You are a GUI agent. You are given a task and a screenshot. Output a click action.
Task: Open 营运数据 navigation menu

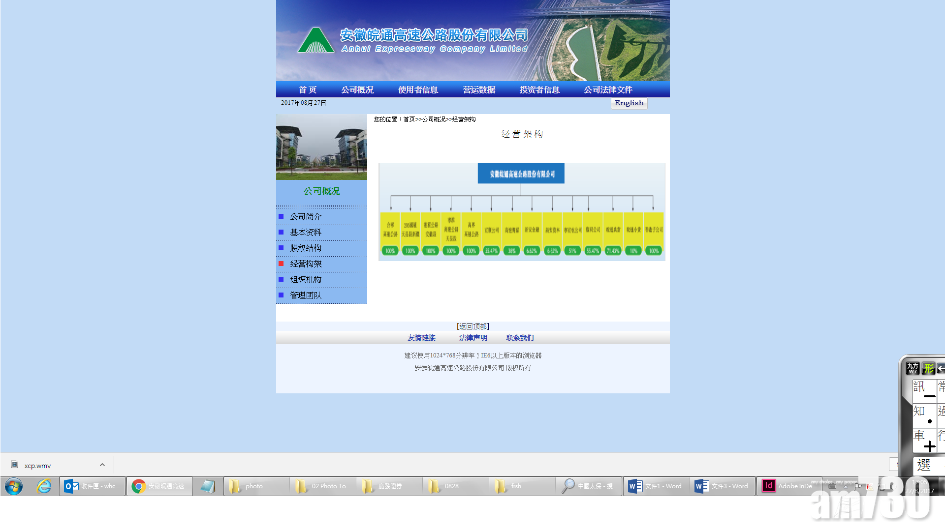coord(479,90)
